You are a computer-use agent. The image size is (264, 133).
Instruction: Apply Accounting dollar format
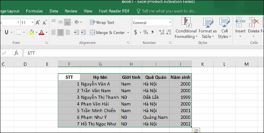click(x=136, y=32)
